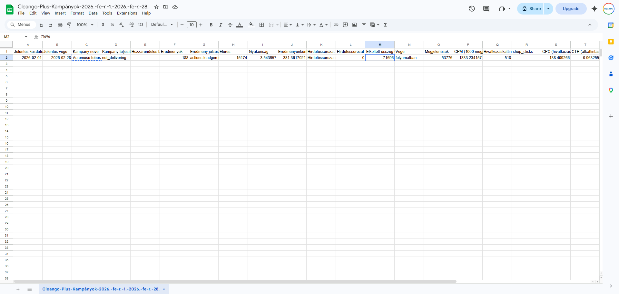Open the 100% zoom dropdown

click(85, 25)
